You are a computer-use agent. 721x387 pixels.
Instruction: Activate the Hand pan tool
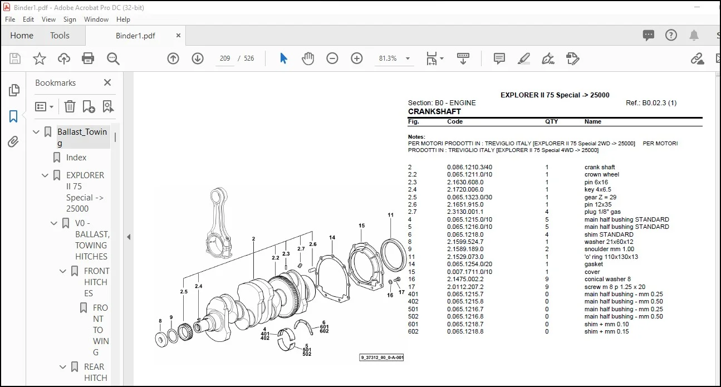[x=308, y=58]
